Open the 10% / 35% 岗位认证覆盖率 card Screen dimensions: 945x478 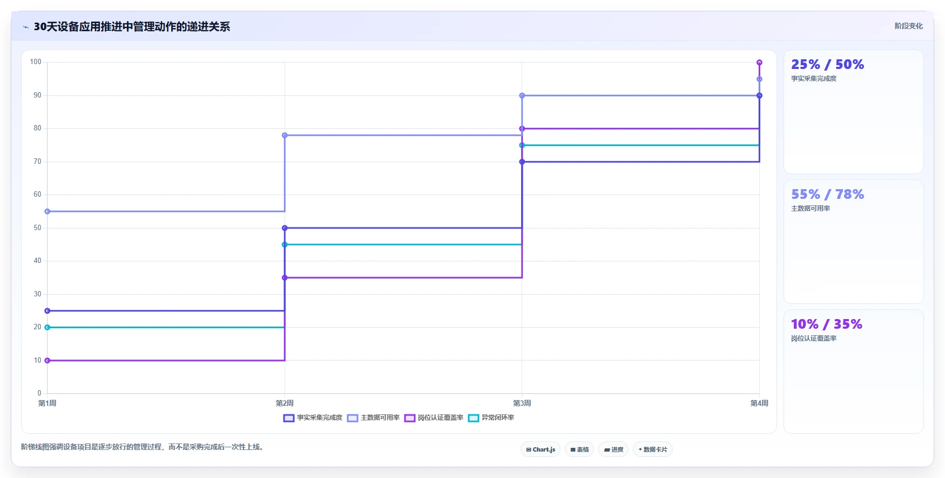(x=853, y=371)
